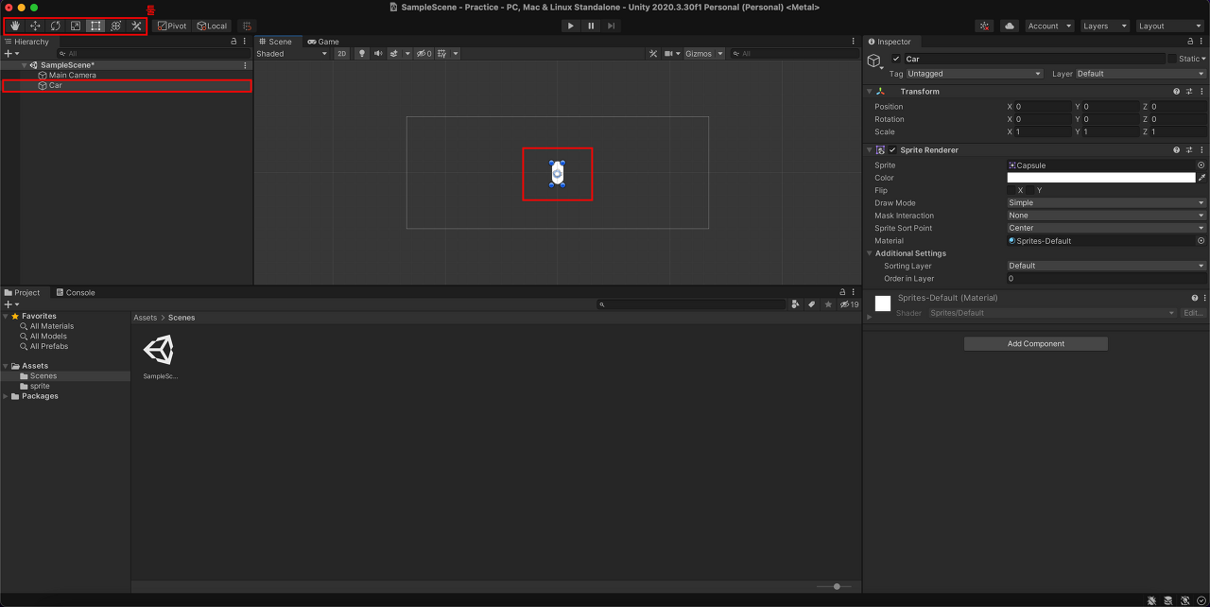Toggle Pivot handle position button
Image resolution: width=1210 pixels, height=607 pixels.
pos(172,26)
